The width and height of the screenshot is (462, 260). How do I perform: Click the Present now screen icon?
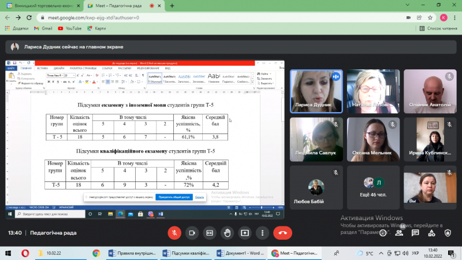point(245,233)
